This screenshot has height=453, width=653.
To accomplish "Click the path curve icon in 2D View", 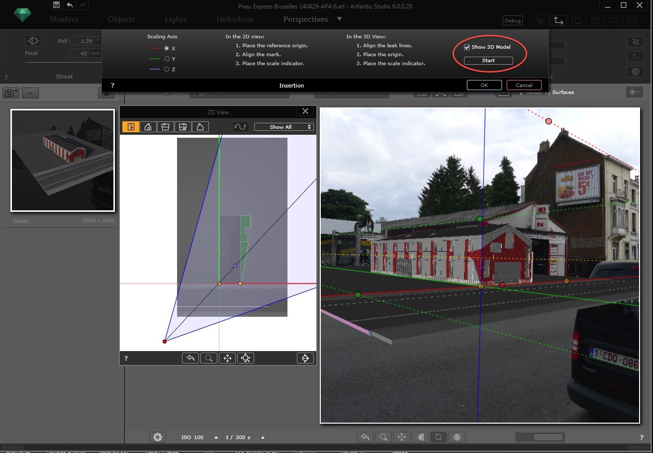I will [x=241, y=127].
